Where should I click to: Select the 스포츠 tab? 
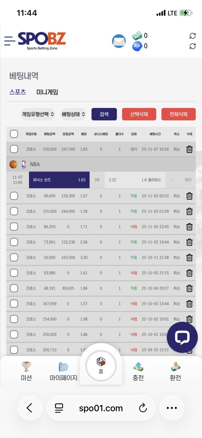pyautogui.click(x=17, y=91)
